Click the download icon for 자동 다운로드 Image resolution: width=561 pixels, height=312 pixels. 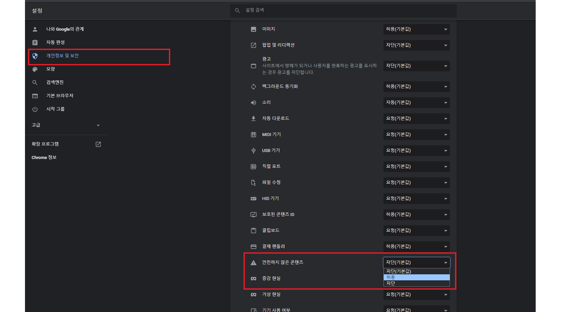pyautogui.click(x=254, y=119)
